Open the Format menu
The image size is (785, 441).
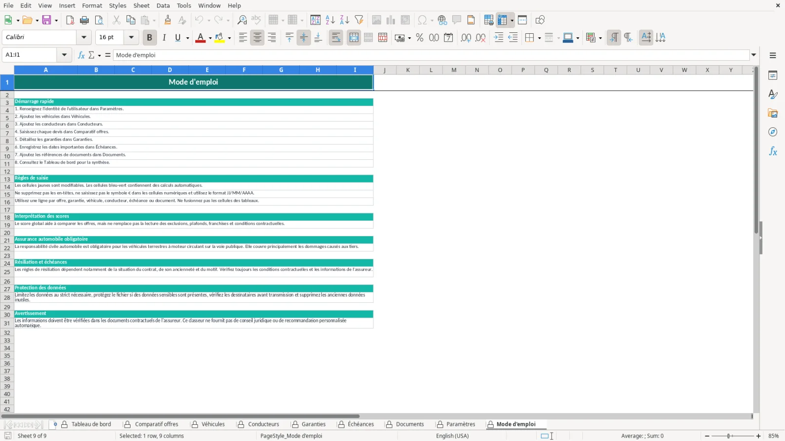tap(92, 5)
